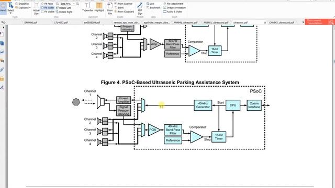Click the zoom in magnifier icon
Image resolution: width=335 pixels, height=188 pixels.
(77, 4)
